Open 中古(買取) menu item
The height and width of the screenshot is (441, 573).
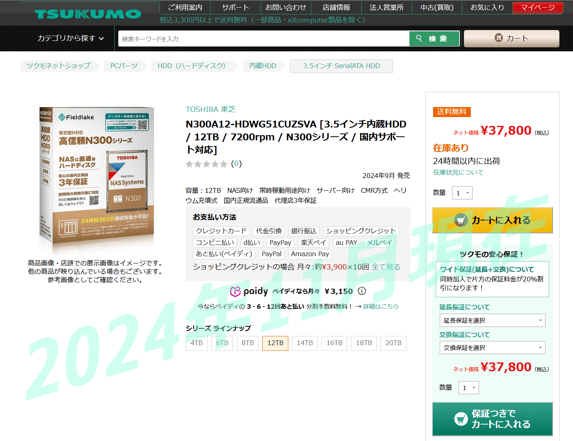tap(437, 8)
